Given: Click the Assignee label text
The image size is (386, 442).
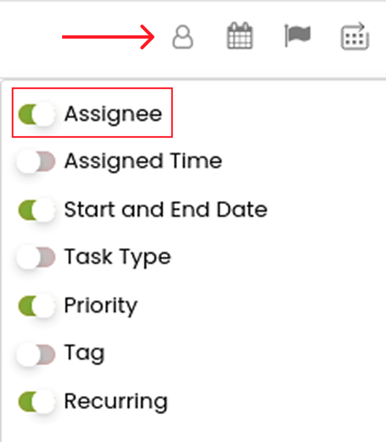Looking at the screenshot, I should click(113, 114).
